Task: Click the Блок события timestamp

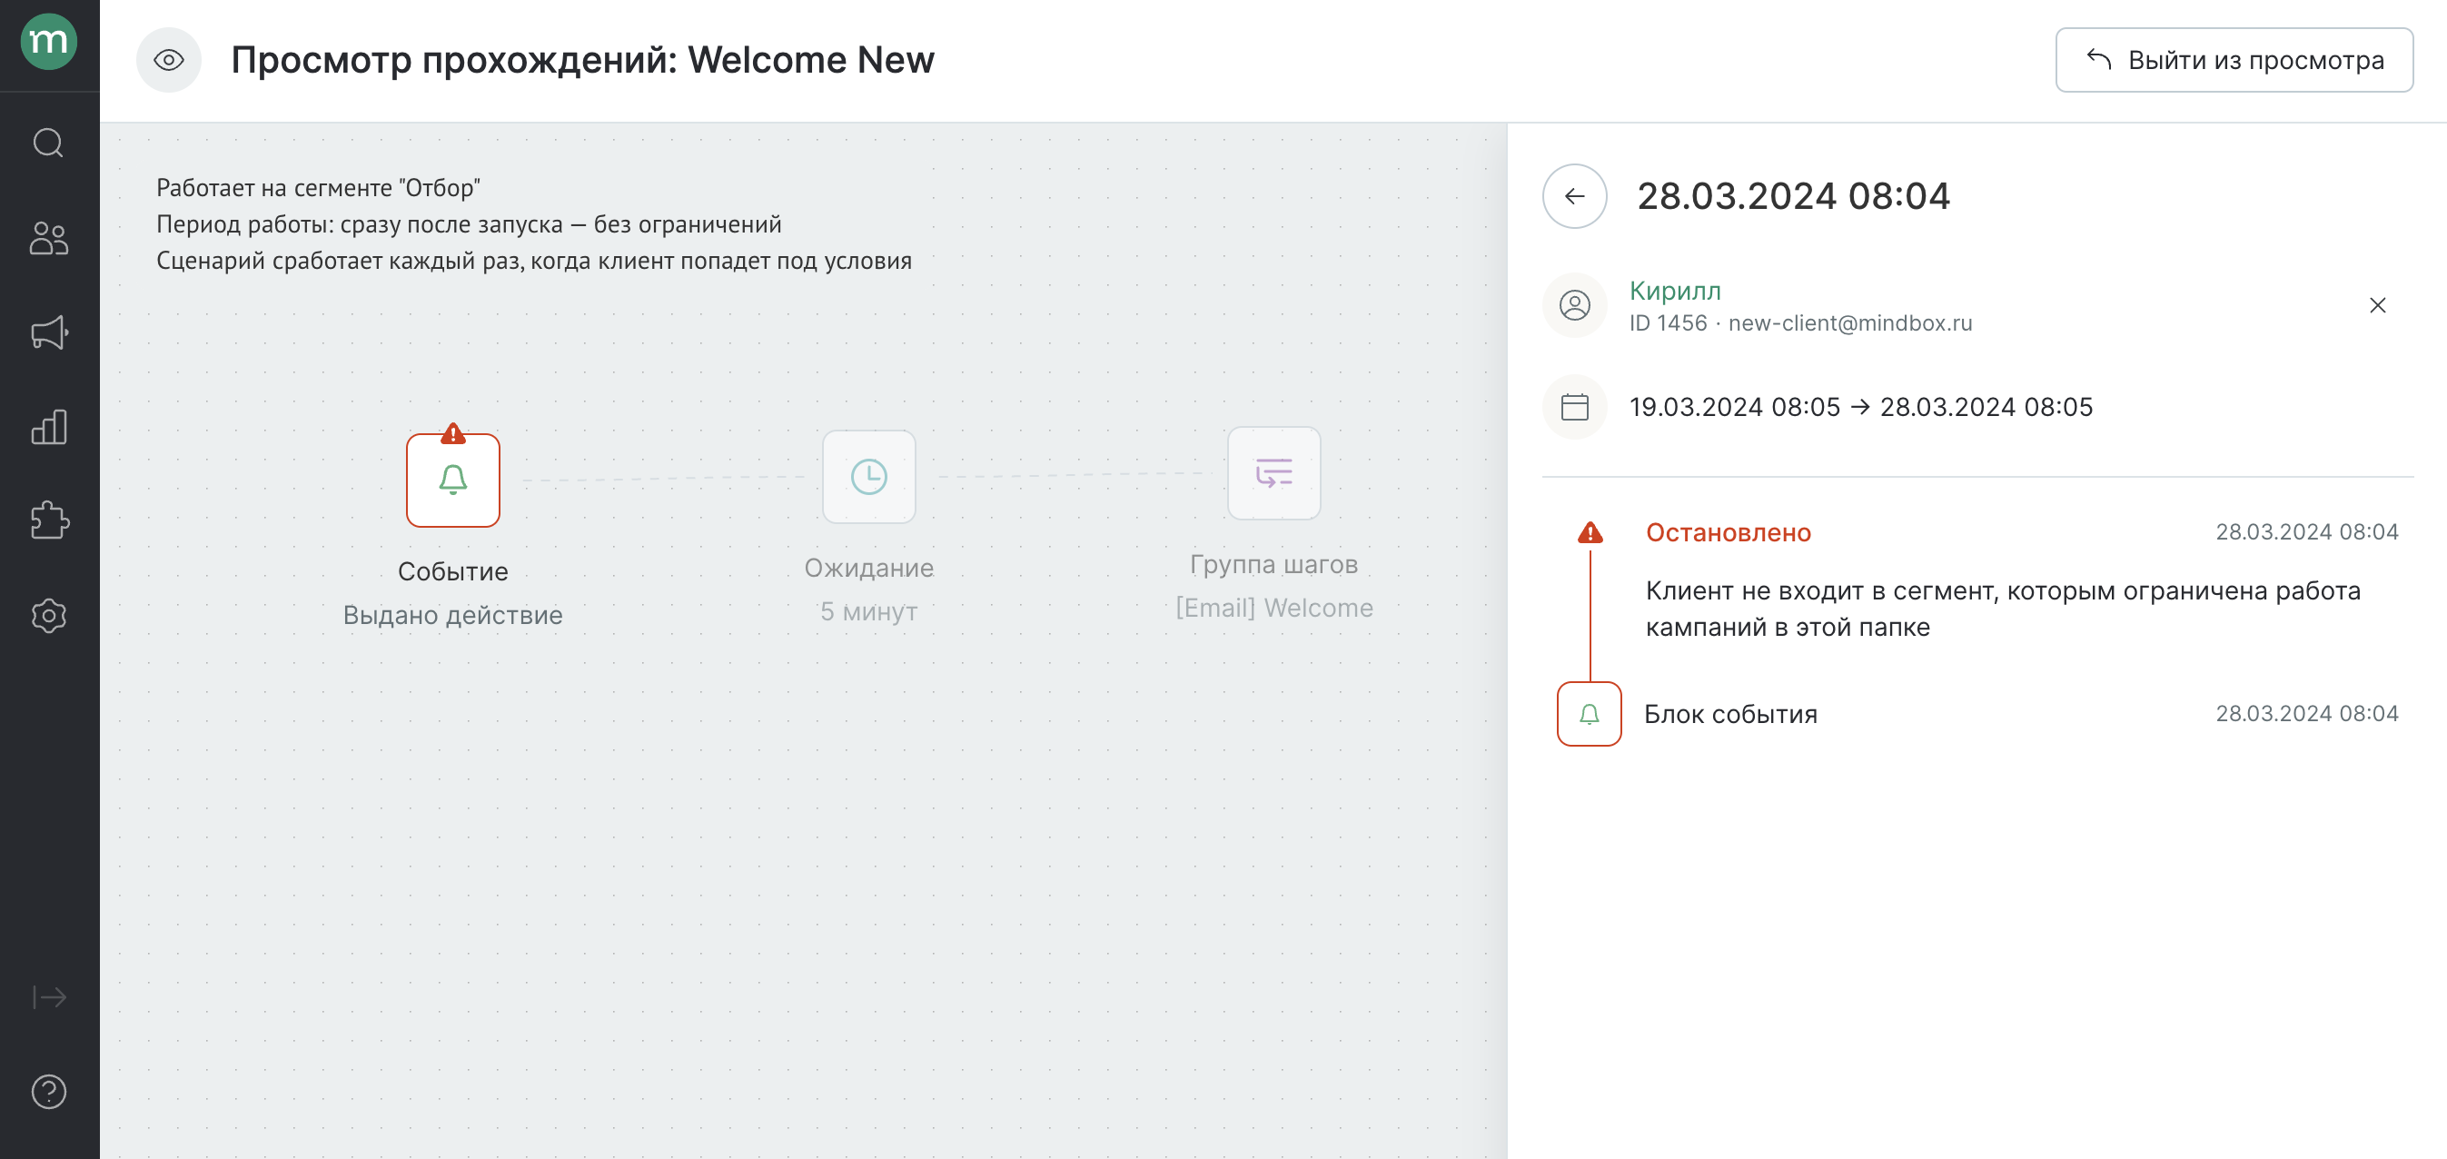Action: (2306, 713)
